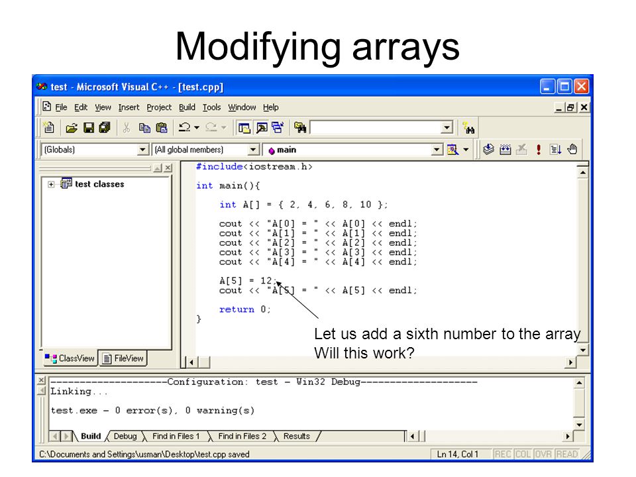Switch to the FileView tab
Viewport: 636px width, 477px height.
(x=123, y=358)
